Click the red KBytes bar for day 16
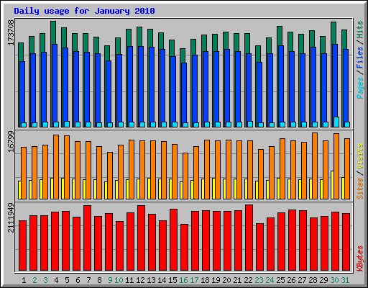The width and height of the screenshot is (368, 288). (x=184, y=248)
